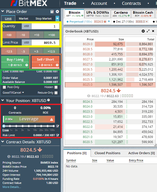157x192 pixels.
Task: Set leverage slider to 10x
Action: point(35,126)
